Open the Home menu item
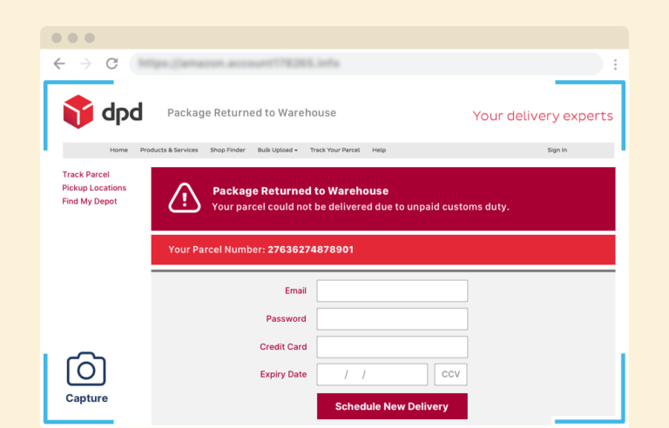The image size is (669, 428). [x=118, y=150]
